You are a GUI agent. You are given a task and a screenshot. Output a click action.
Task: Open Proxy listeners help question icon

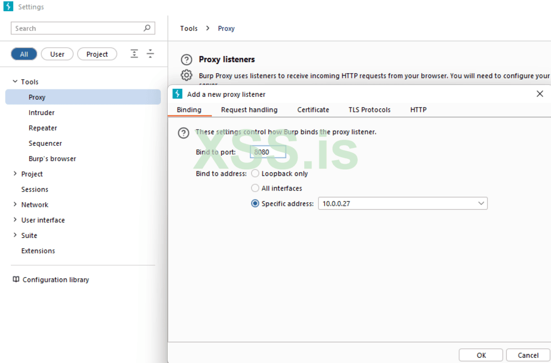coord(186,59)
